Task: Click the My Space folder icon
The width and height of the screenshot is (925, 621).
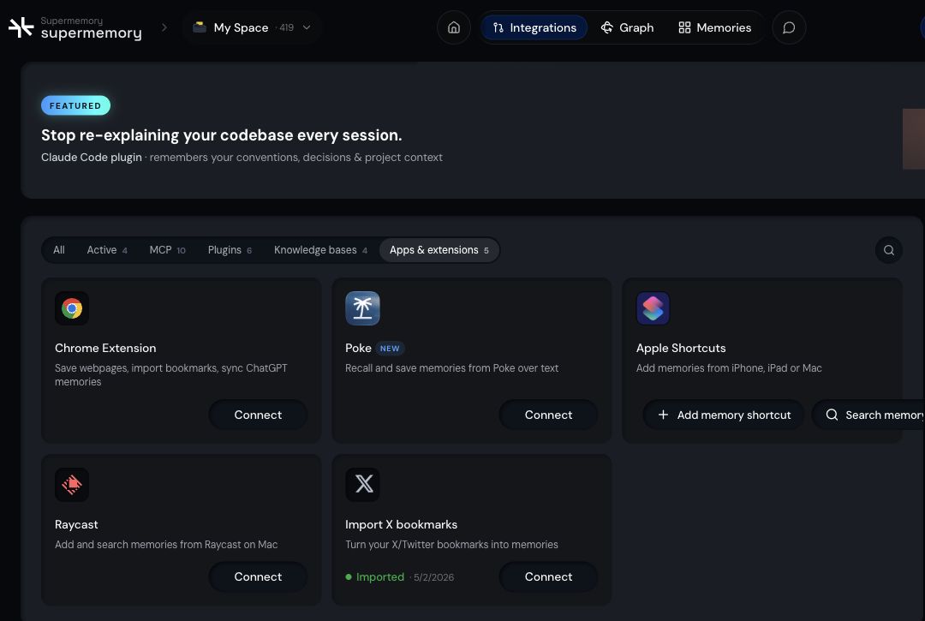Action: point(200,27)
